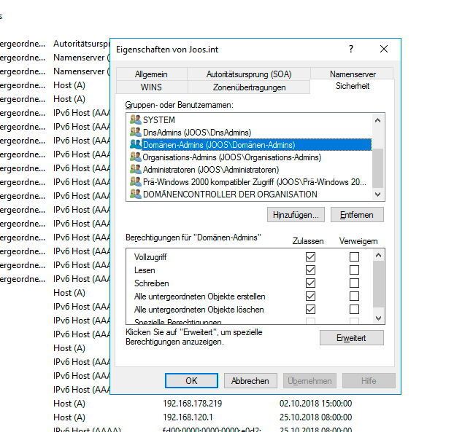This screenshot has height=432, width=473.
Task: Check Verweigern checkbox for Schreiben
Action: coord(354,283)
